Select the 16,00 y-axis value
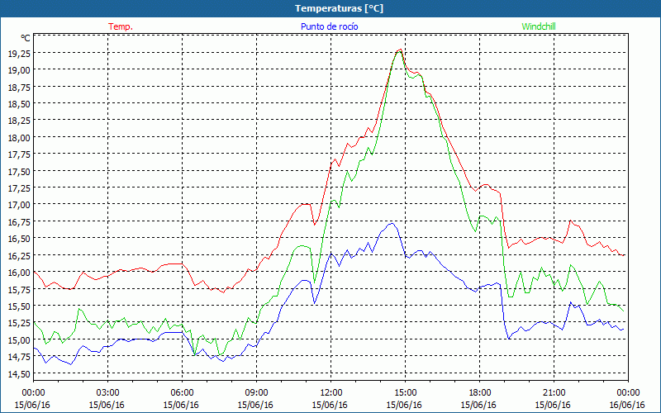The image size is (661, 413). (19, 272)
